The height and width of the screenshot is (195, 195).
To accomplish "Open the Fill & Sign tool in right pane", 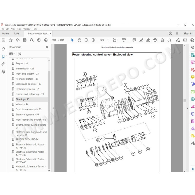I will tap(193, 128).
